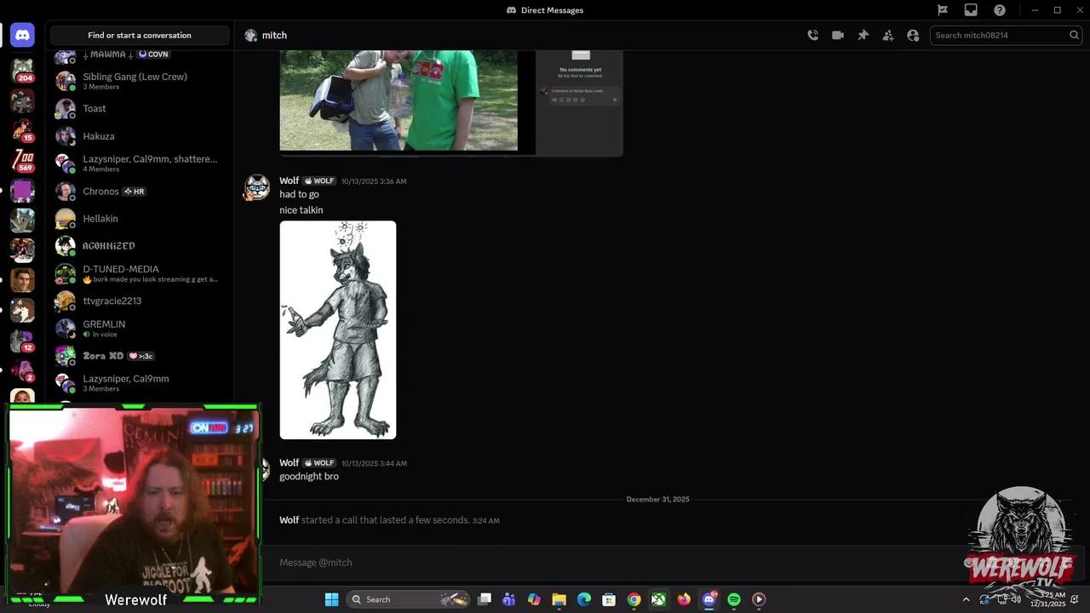Open the server with the 12 badge
This screenshot has height=613, width=1090.
tap(22, 341)
